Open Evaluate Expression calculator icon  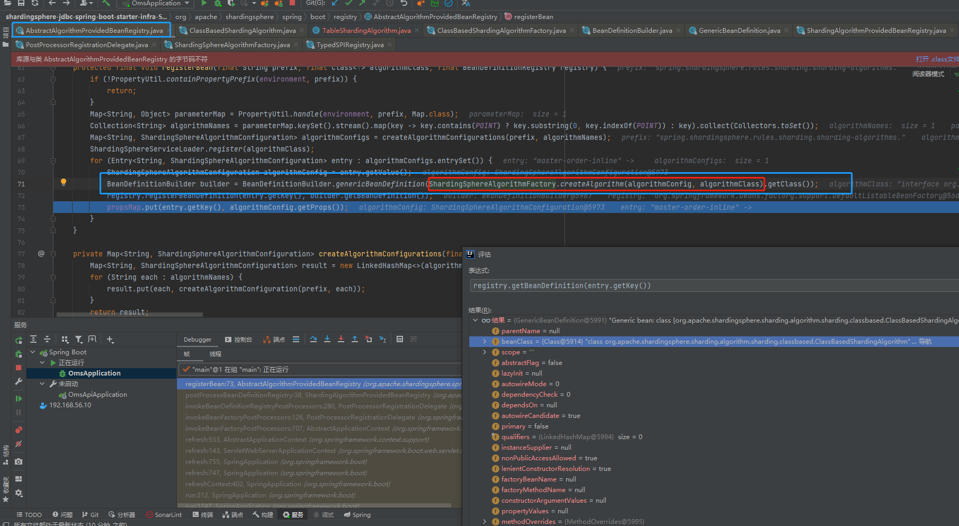pos(400,340)
